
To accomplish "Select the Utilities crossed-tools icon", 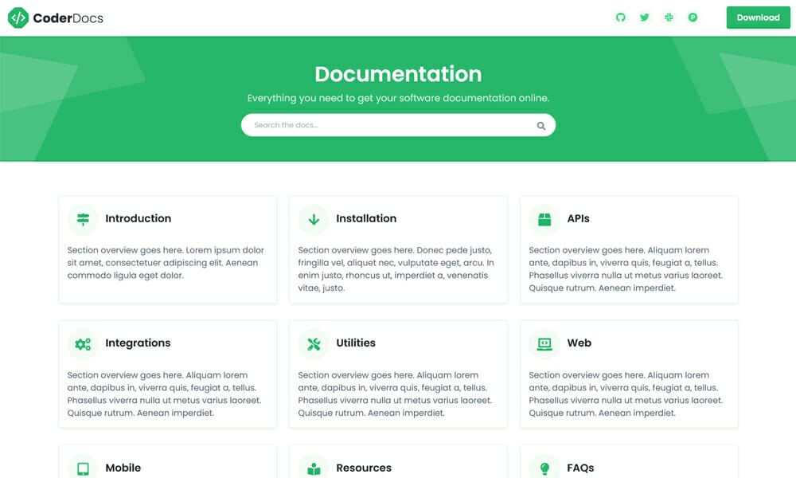I will coord(314,343).
